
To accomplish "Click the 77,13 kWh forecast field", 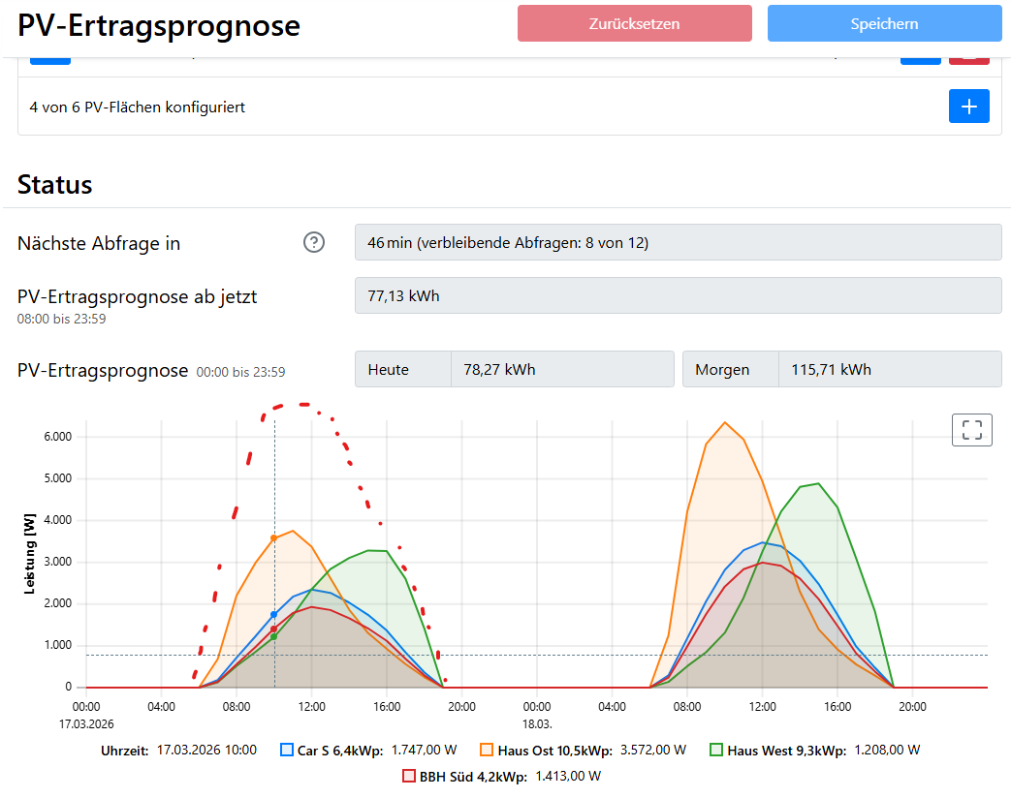I will [x=679, y=295].
